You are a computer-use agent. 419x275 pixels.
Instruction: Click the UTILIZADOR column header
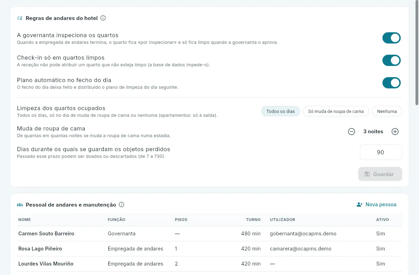(283, 220)
